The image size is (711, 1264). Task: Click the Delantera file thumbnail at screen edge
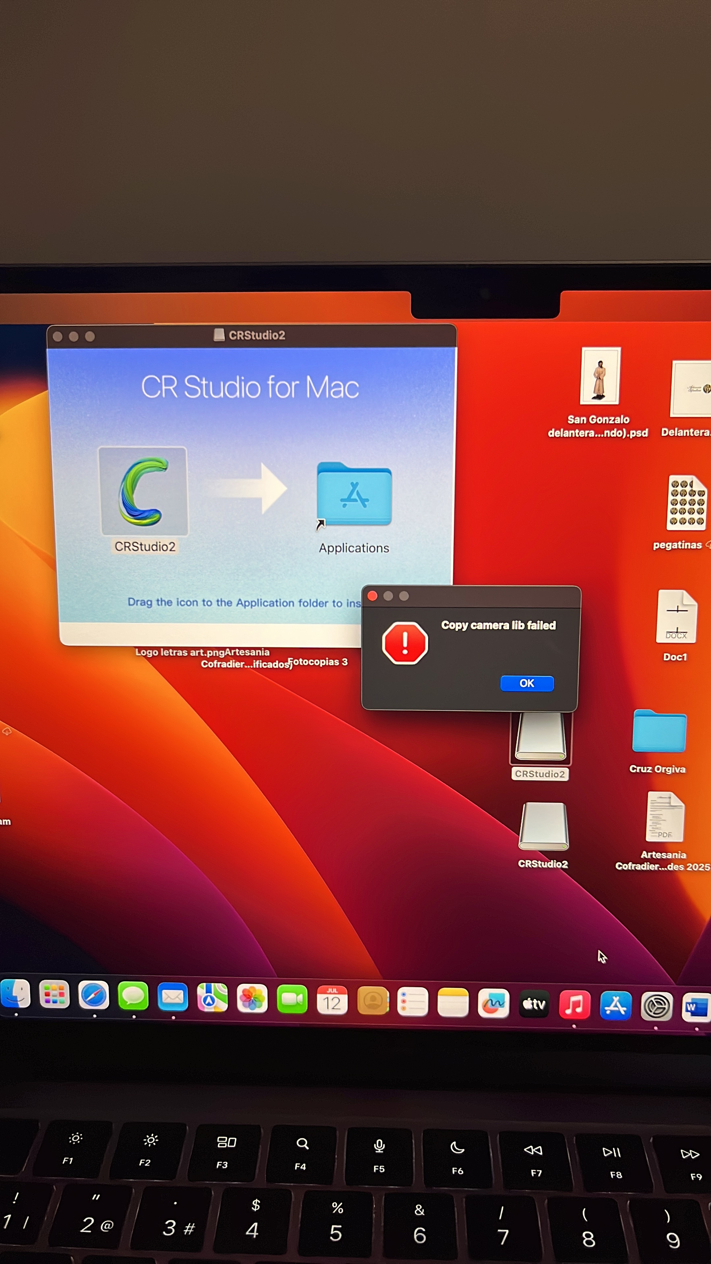click(x=691, y=389)
